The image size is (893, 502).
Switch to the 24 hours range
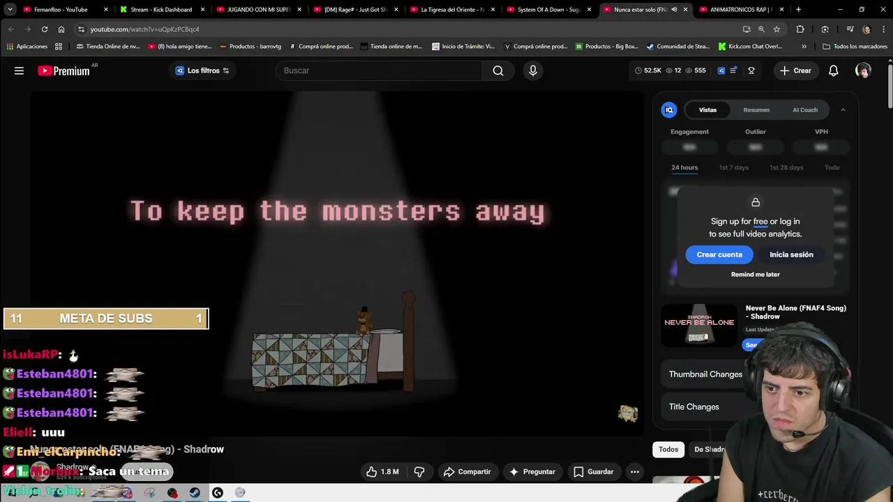(x=684, y=167)
